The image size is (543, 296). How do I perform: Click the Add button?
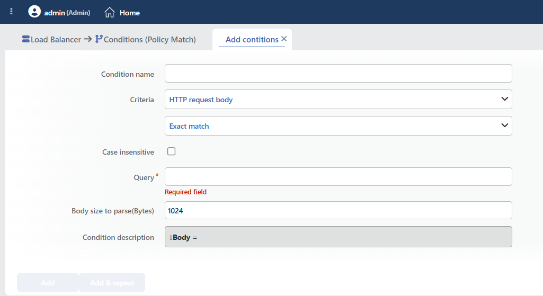point(48,283)
